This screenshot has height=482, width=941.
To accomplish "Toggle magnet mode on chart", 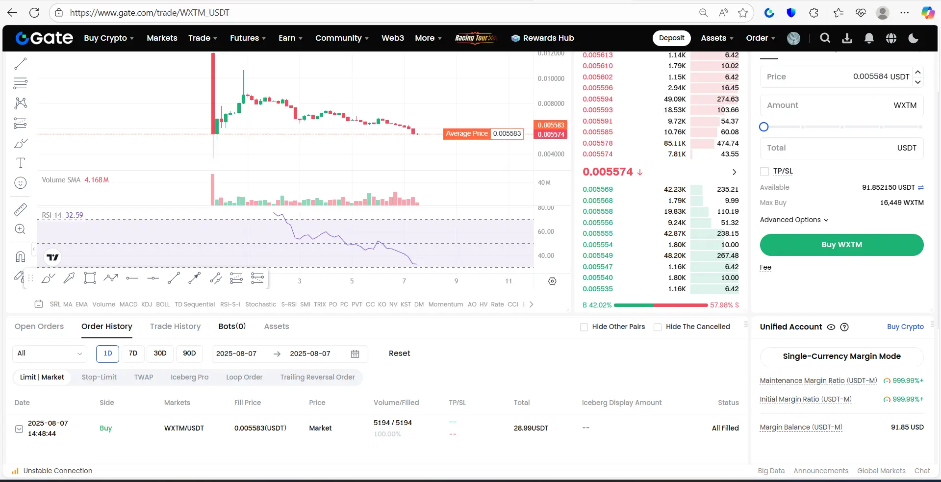I will click(x=20, y=256).
